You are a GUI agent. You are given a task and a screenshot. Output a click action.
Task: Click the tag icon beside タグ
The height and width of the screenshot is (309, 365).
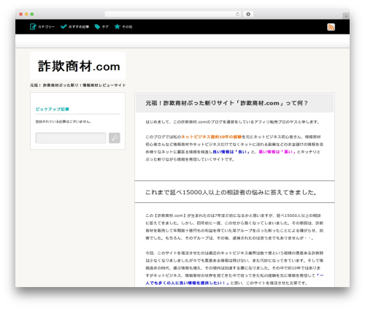pyautogui.click(x=97, y=27)
